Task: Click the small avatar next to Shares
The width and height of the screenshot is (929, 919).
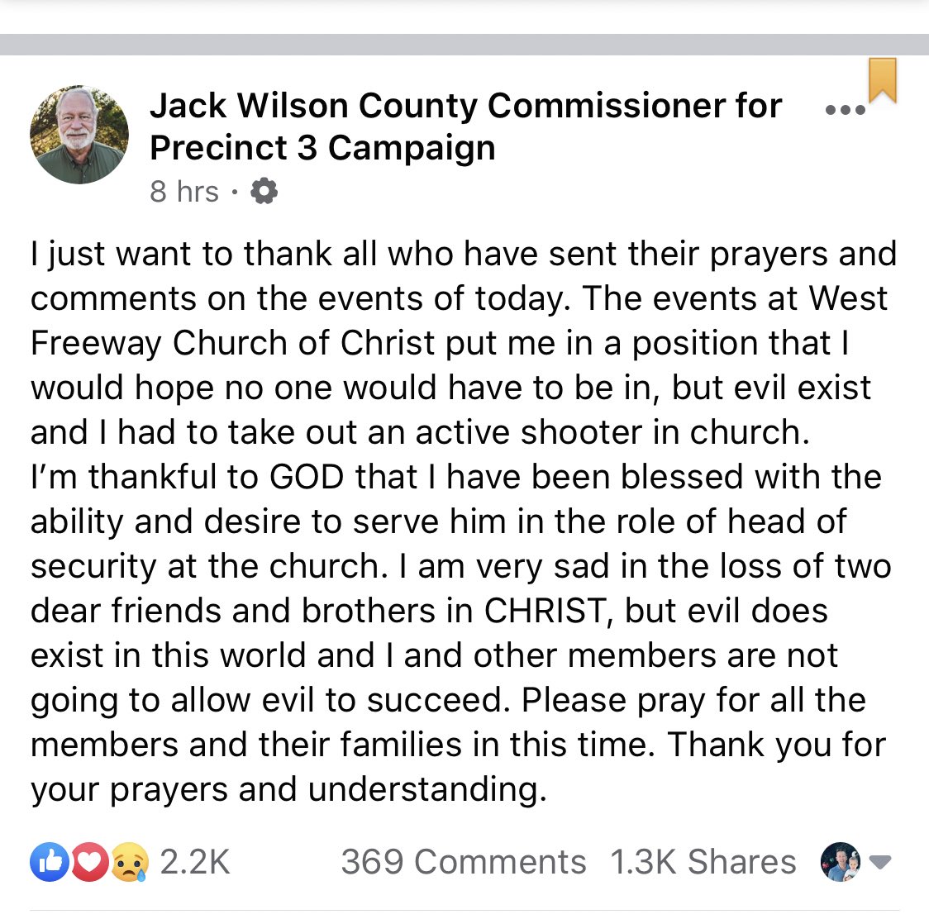Action: coord(840,861)
